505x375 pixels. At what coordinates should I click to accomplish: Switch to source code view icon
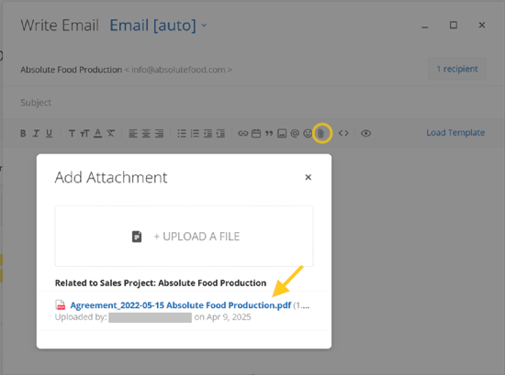point(343,133)
